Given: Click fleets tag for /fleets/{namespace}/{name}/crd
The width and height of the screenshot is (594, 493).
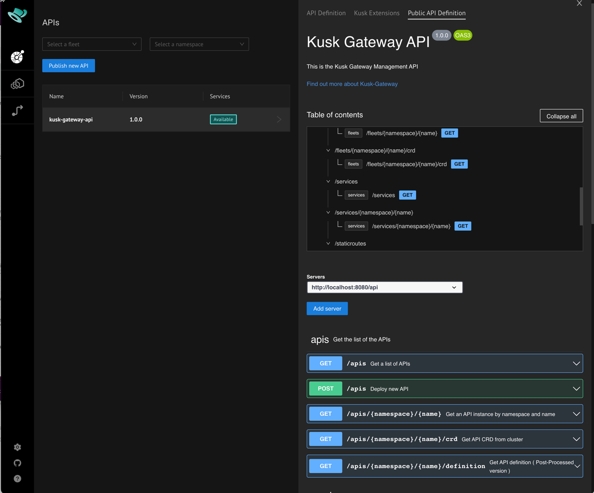Looking at the screenshot, I should tap(353, 164).
